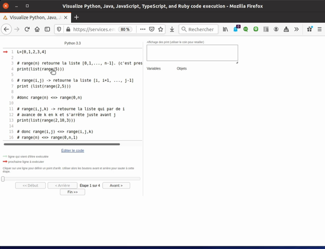Bookmark this page with the star icon

(160, 29)
